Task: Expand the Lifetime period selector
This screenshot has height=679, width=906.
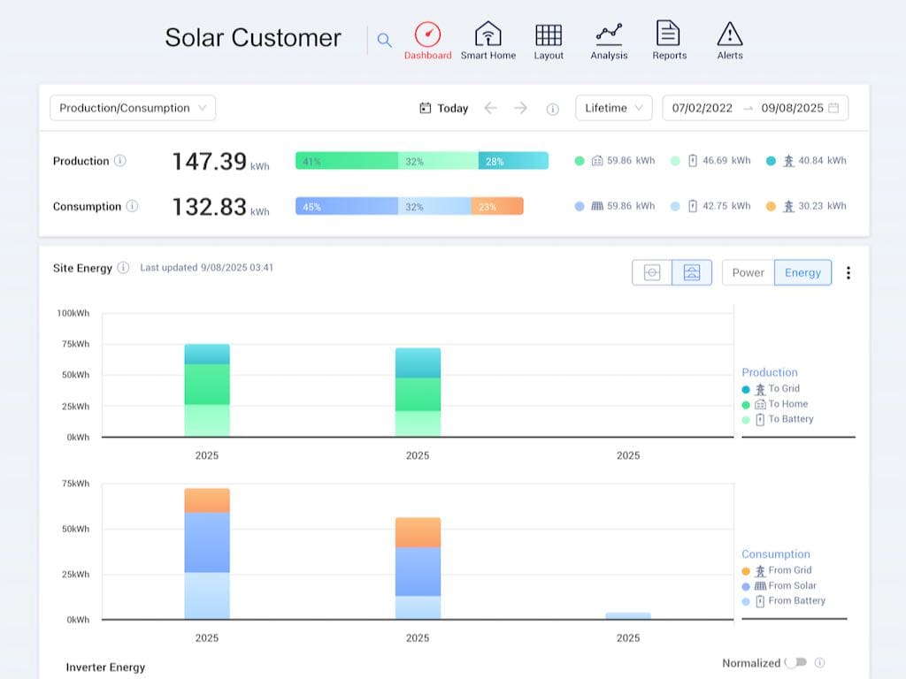Action: 613,107
